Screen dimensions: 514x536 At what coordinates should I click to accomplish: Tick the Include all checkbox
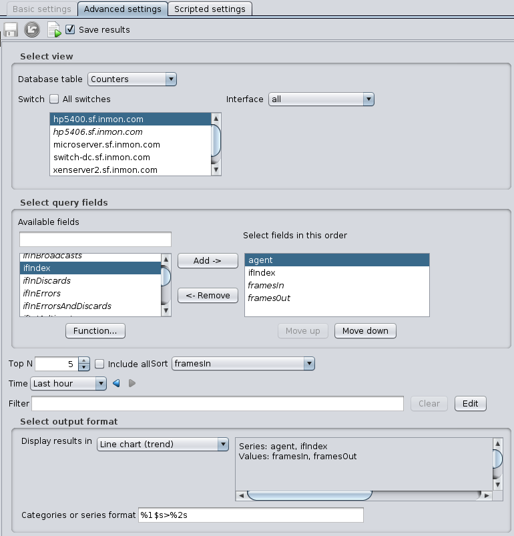click(99, 364)
